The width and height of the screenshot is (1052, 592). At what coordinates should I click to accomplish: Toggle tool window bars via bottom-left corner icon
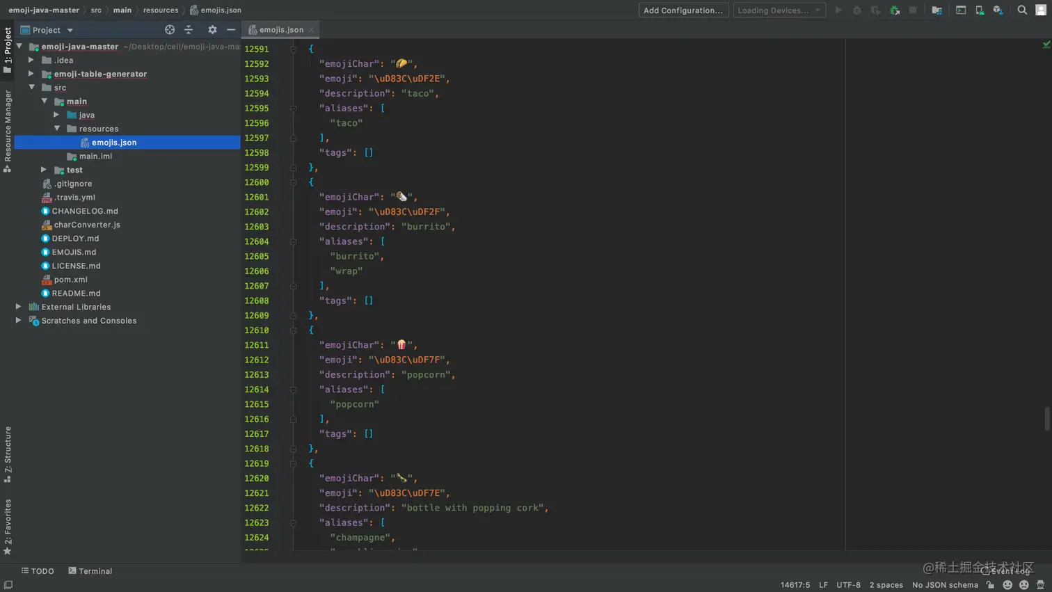coord(8,585)
